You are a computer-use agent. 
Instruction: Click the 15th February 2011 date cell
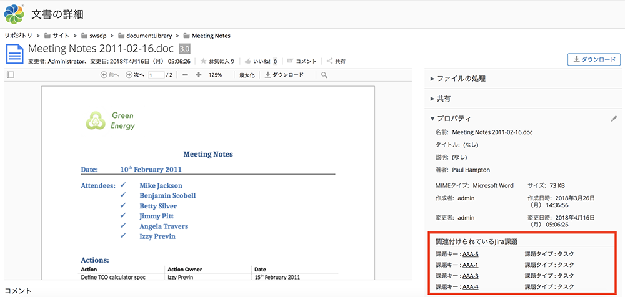pos(277,276)
